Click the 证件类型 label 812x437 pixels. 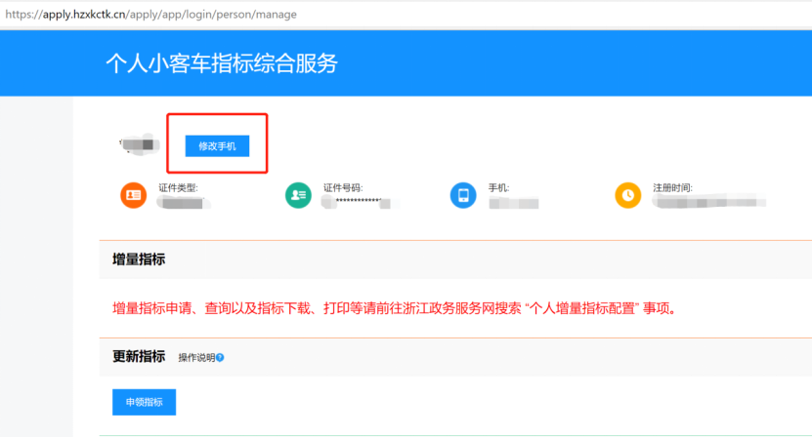pyautogui.click(x=179, y=186)
